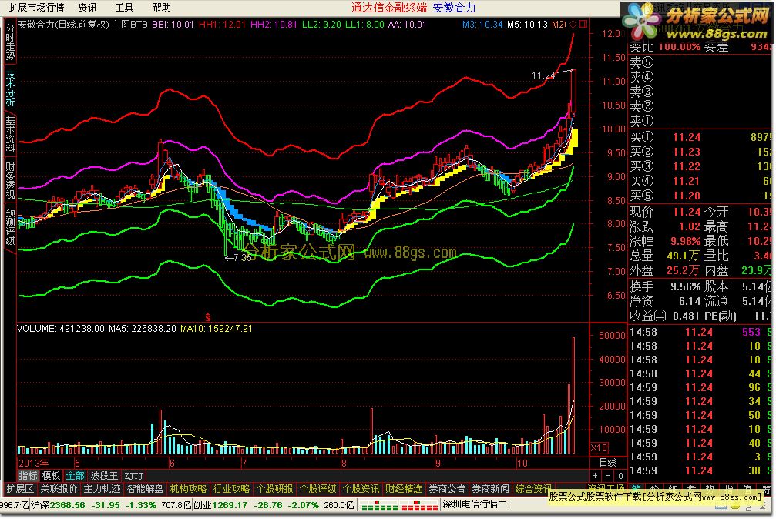
Task: Show the 财务透视 side tab
Action: 10,180
